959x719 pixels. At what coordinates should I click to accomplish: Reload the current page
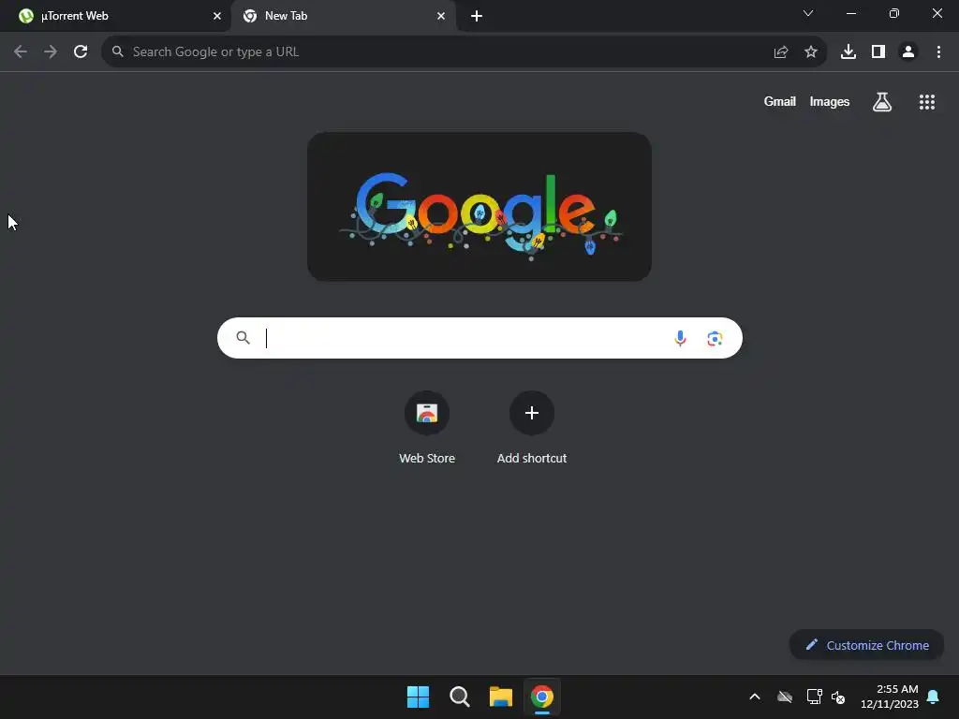(81, 52)
